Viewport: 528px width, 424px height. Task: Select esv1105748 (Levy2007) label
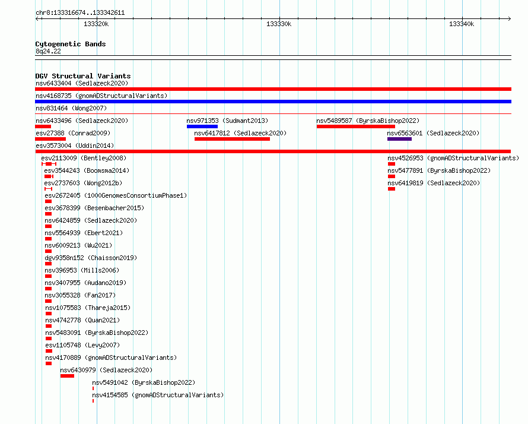pos(82,345)
